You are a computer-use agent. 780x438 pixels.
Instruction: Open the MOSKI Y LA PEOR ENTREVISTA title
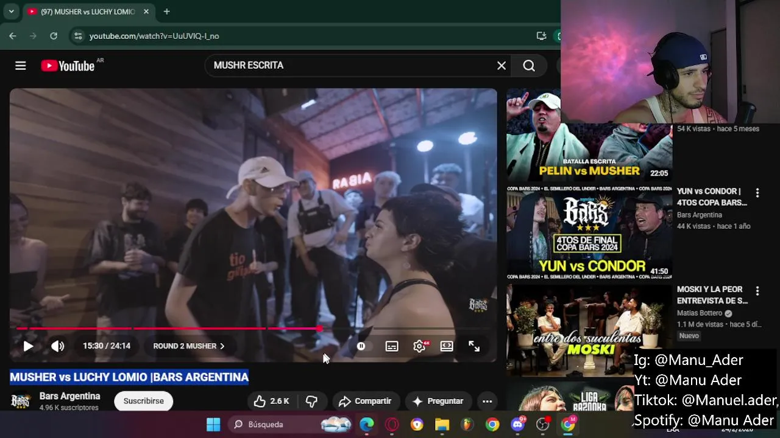coord(712,295)
